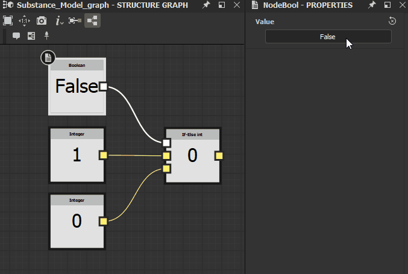Click the If-Else int yellow output connector
The height and width of the screenshot is (274, 408).
(x=219, y=156)
